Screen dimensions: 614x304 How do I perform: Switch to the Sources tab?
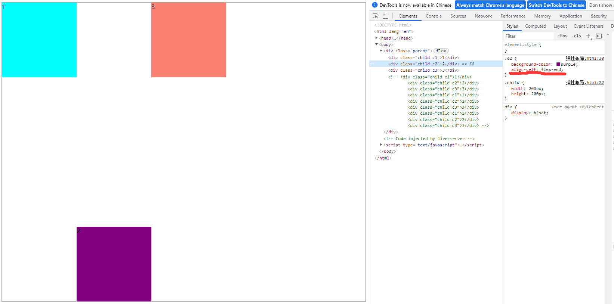click(458, 16)
